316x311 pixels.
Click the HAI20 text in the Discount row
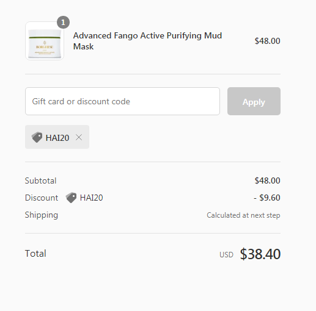(x=91, y=198)
